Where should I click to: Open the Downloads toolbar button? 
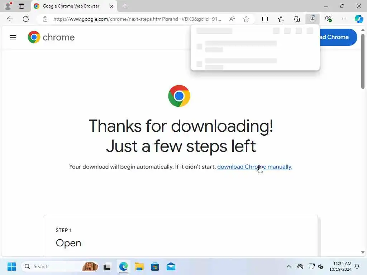click(313, 19)
